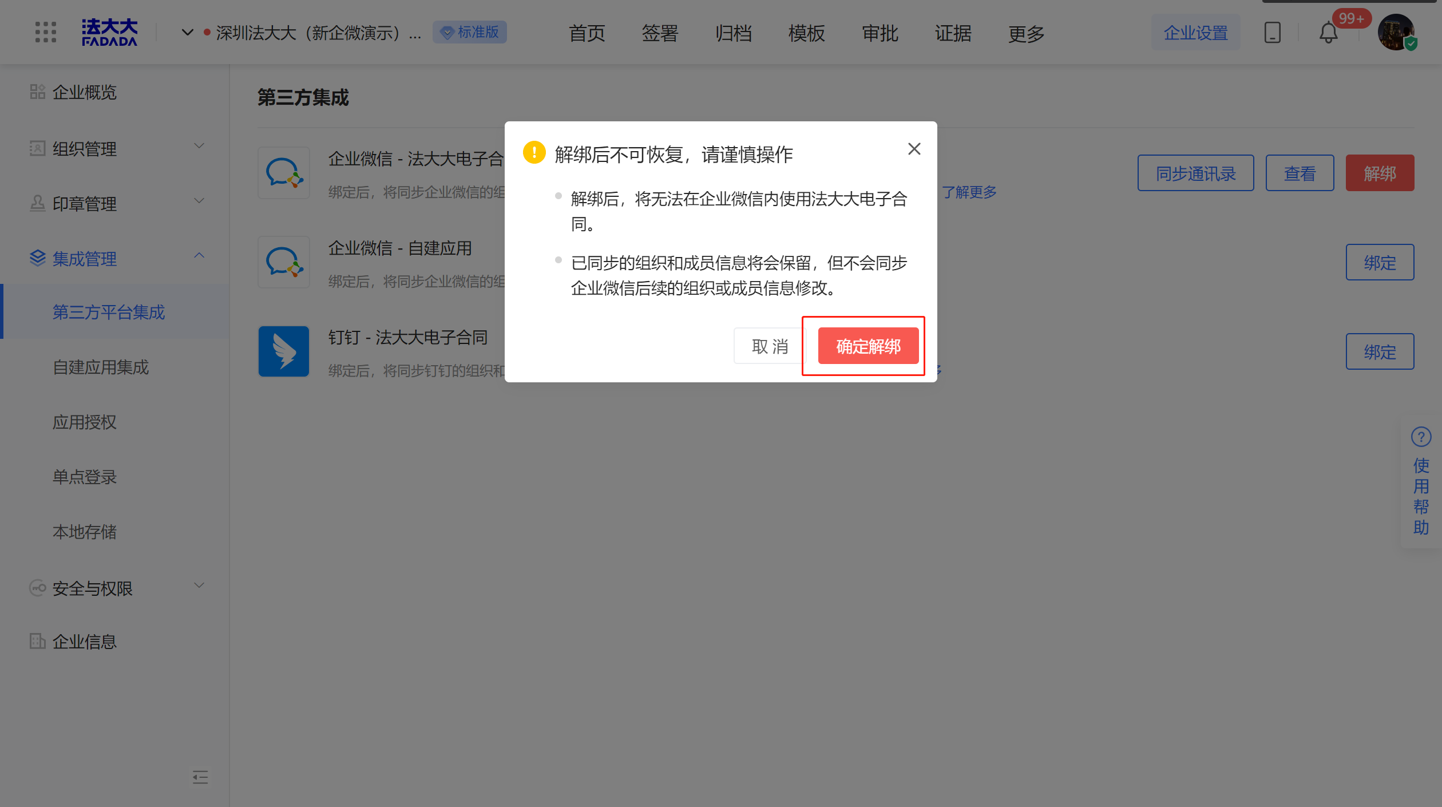This screenshot has height=807, width=1442.
Task: Click the 组织管理 sidebar icon
Action: [x=38, y=148]
